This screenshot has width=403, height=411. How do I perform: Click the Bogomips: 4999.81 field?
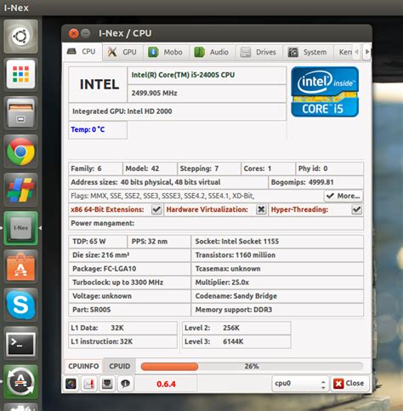click(315, 182)
